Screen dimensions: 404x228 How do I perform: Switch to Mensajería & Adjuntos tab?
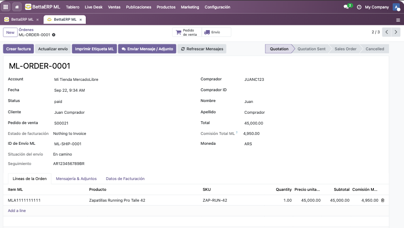(76, 179)
